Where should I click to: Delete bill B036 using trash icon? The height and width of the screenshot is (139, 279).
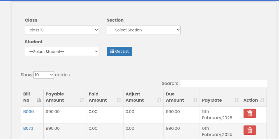pos(250,113)
